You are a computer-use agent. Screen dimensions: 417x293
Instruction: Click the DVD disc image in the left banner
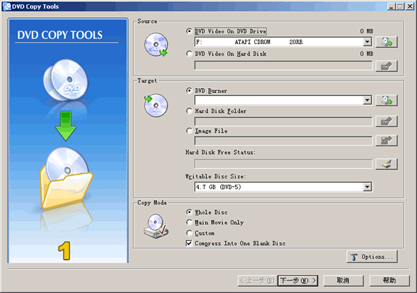coord(66,80)
